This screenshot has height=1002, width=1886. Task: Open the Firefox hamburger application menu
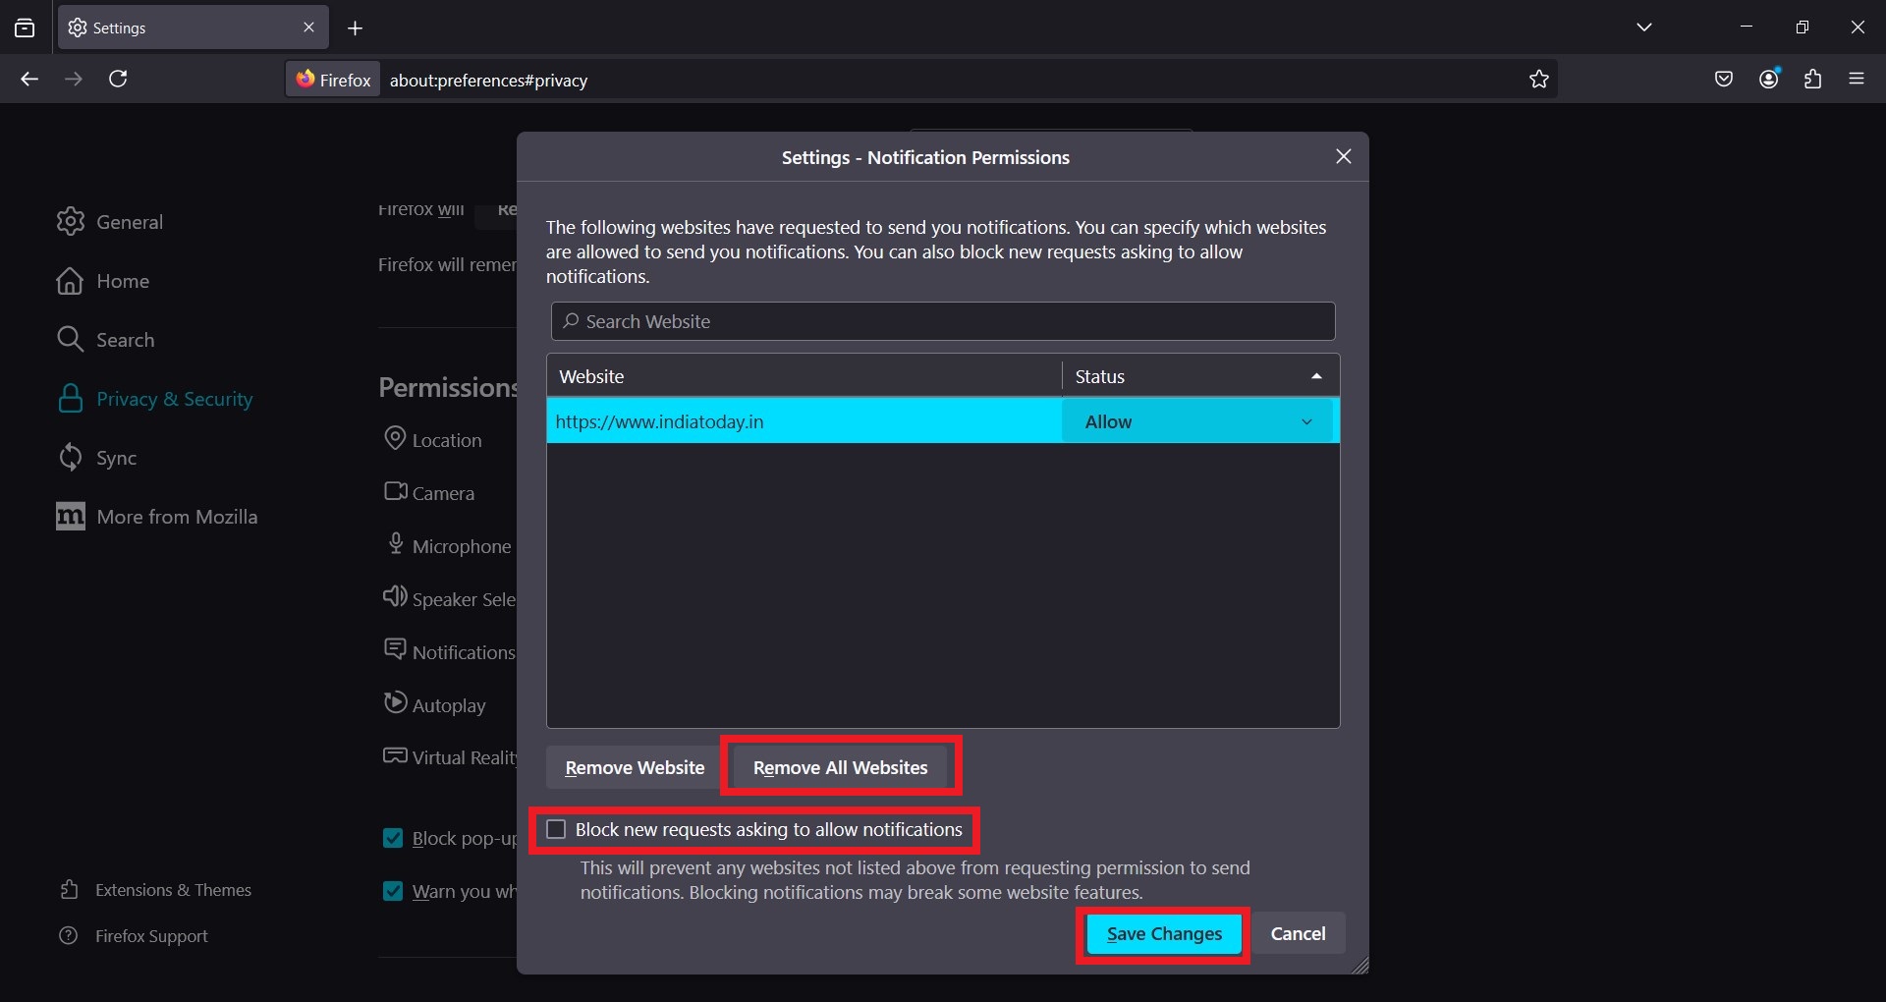tap(1857, 79)
